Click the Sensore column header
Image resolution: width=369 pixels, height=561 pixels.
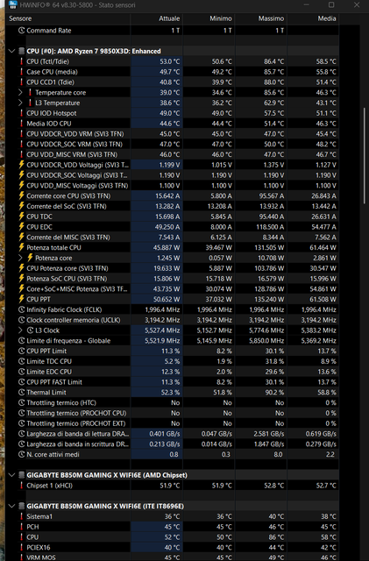pyautogui.click(x=68, y=18)
